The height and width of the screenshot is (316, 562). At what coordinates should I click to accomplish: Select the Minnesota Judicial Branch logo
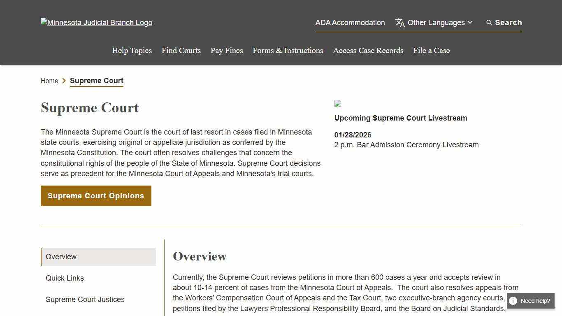click(96, 23)
